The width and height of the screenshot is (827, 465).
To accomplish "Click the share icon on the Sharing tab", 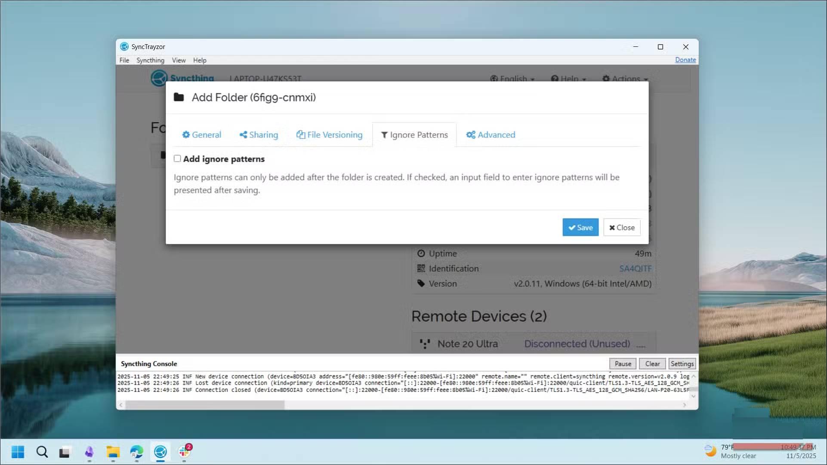I will tap(244, 135).
